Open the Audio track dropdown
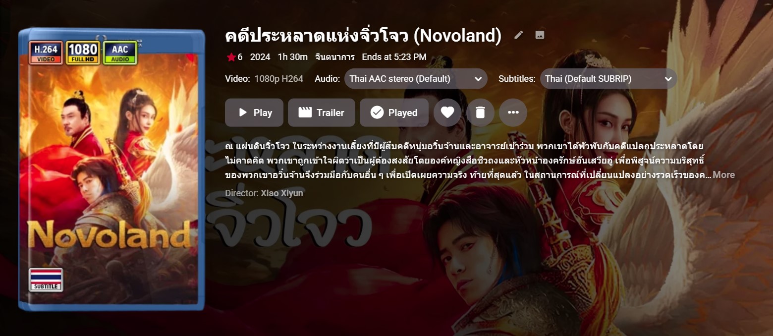773x336 pixels. click(416, 79)
